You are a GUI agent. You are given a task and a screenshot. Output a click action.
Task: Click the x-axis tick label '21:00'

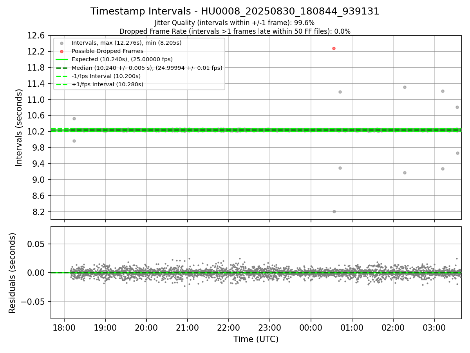[x=188, y=327]
